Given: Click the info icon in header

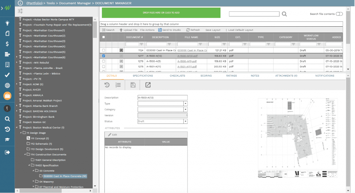Looking at the screenshot, I should [x=20, y=3].
